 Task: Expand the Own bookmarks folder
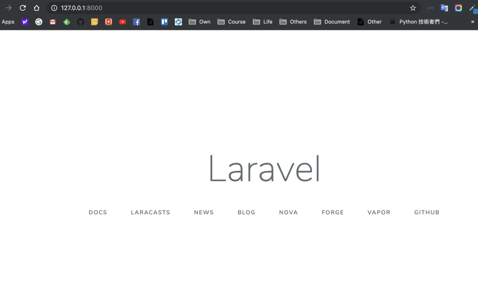coord(200,21)
